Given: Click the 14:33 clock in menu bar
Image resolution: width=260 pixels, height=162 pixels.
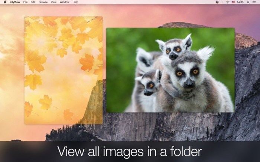Looking at the screenshot, I should [240, 2].
